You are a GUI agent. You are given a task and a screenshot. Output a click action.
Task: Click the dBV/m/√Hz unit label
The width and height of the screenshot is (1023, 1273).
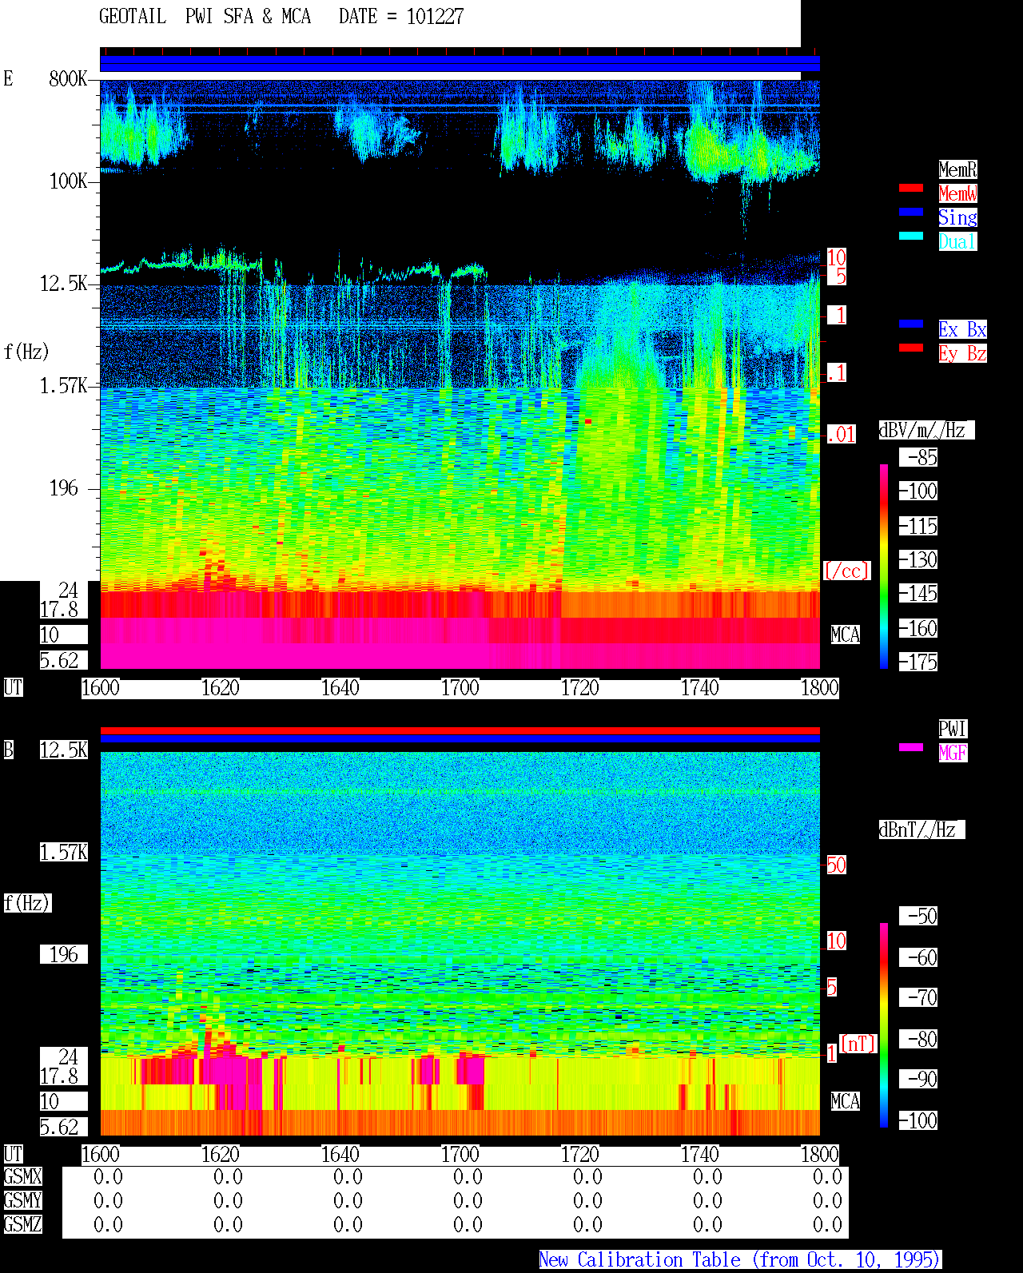[x=926, y=430]
